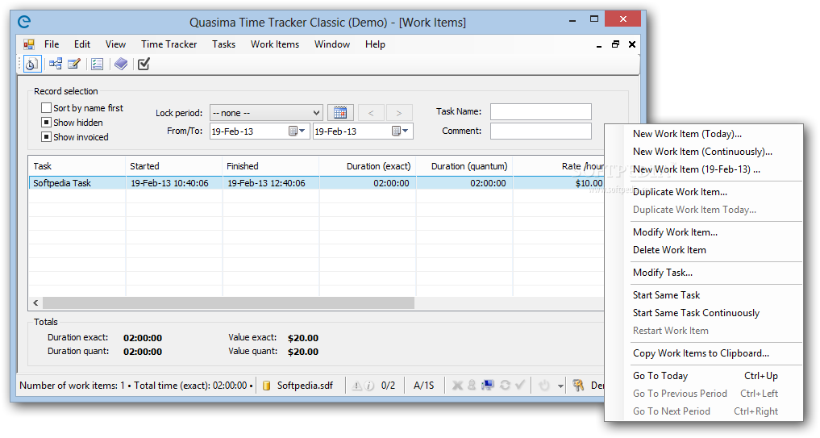Click the refresh arrows icon in status bar
The width and height of the screenshot is (820, 438).
click(x=505, y=385)
